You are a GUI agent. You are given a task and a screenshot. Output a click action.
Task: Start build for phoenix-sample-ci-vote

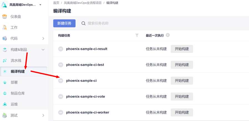(x=182, y=97)
